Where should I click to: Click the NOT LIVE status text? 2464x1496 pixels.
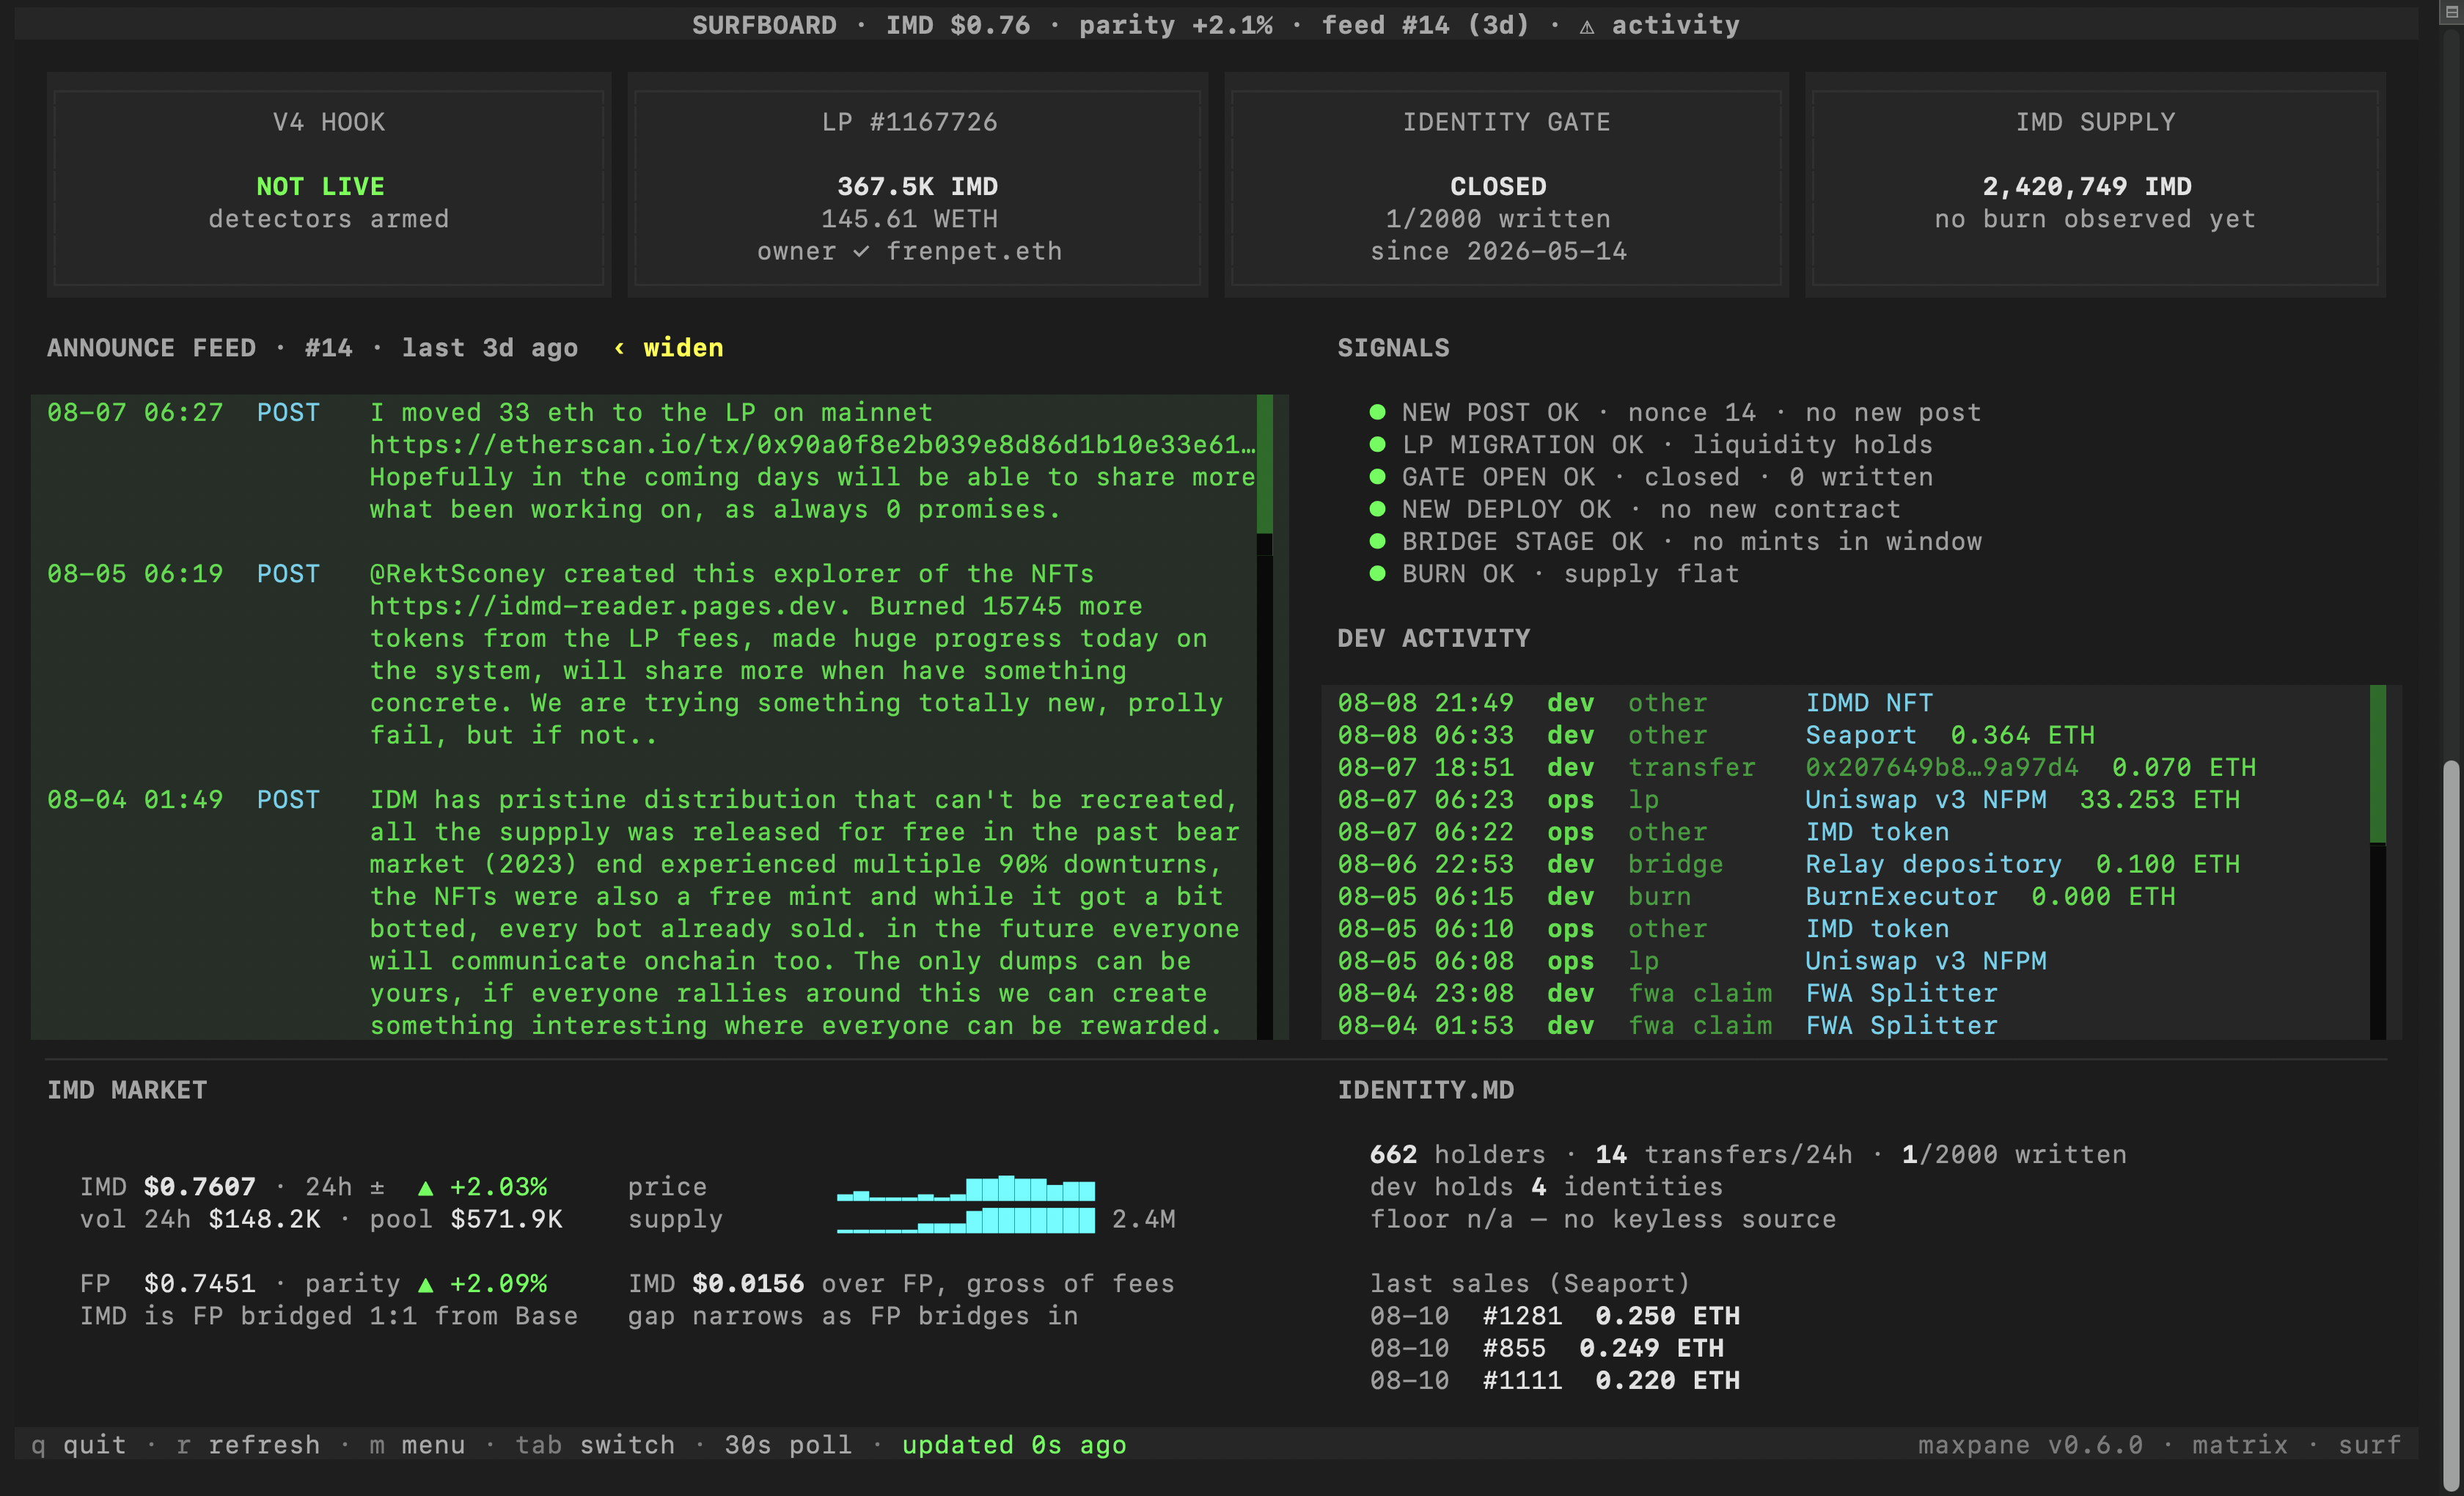pos(321,186)
